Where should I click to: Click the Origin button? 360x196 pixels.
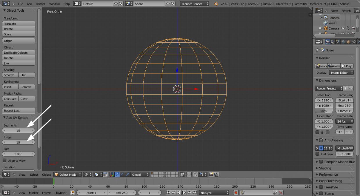(x=19, y=41)
